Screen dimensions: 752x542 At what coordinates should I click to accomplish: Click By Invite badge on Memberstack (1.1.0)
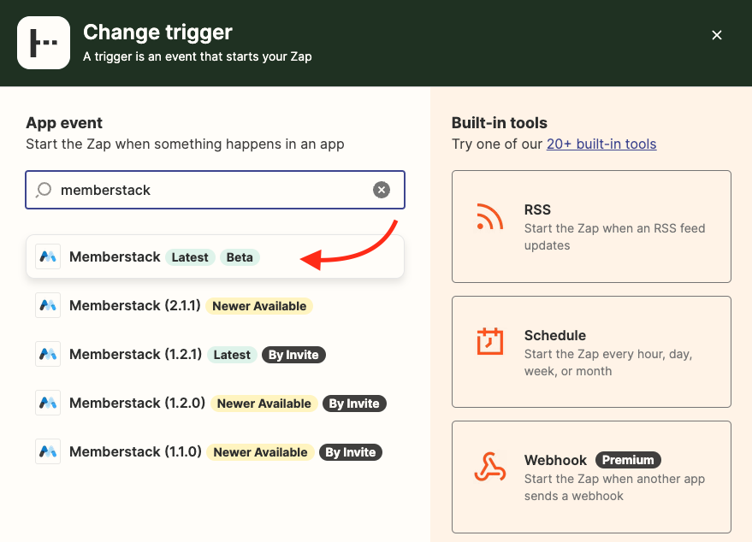pyautogui.click(x=350, y=452)
